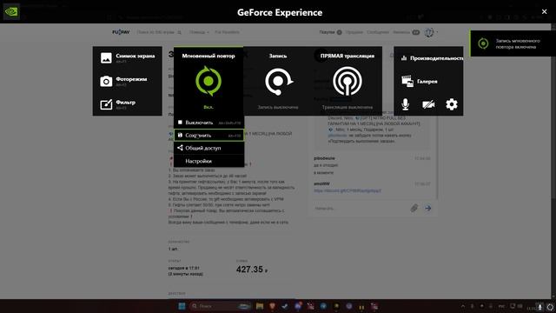Click the Запись выключена status text

(278, 107)
